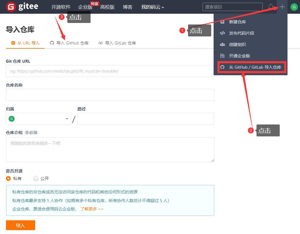This screenshot has height=234, width=300.
Task: Click the 企业版 特惠 red badge
Action: tap(95, 4)
